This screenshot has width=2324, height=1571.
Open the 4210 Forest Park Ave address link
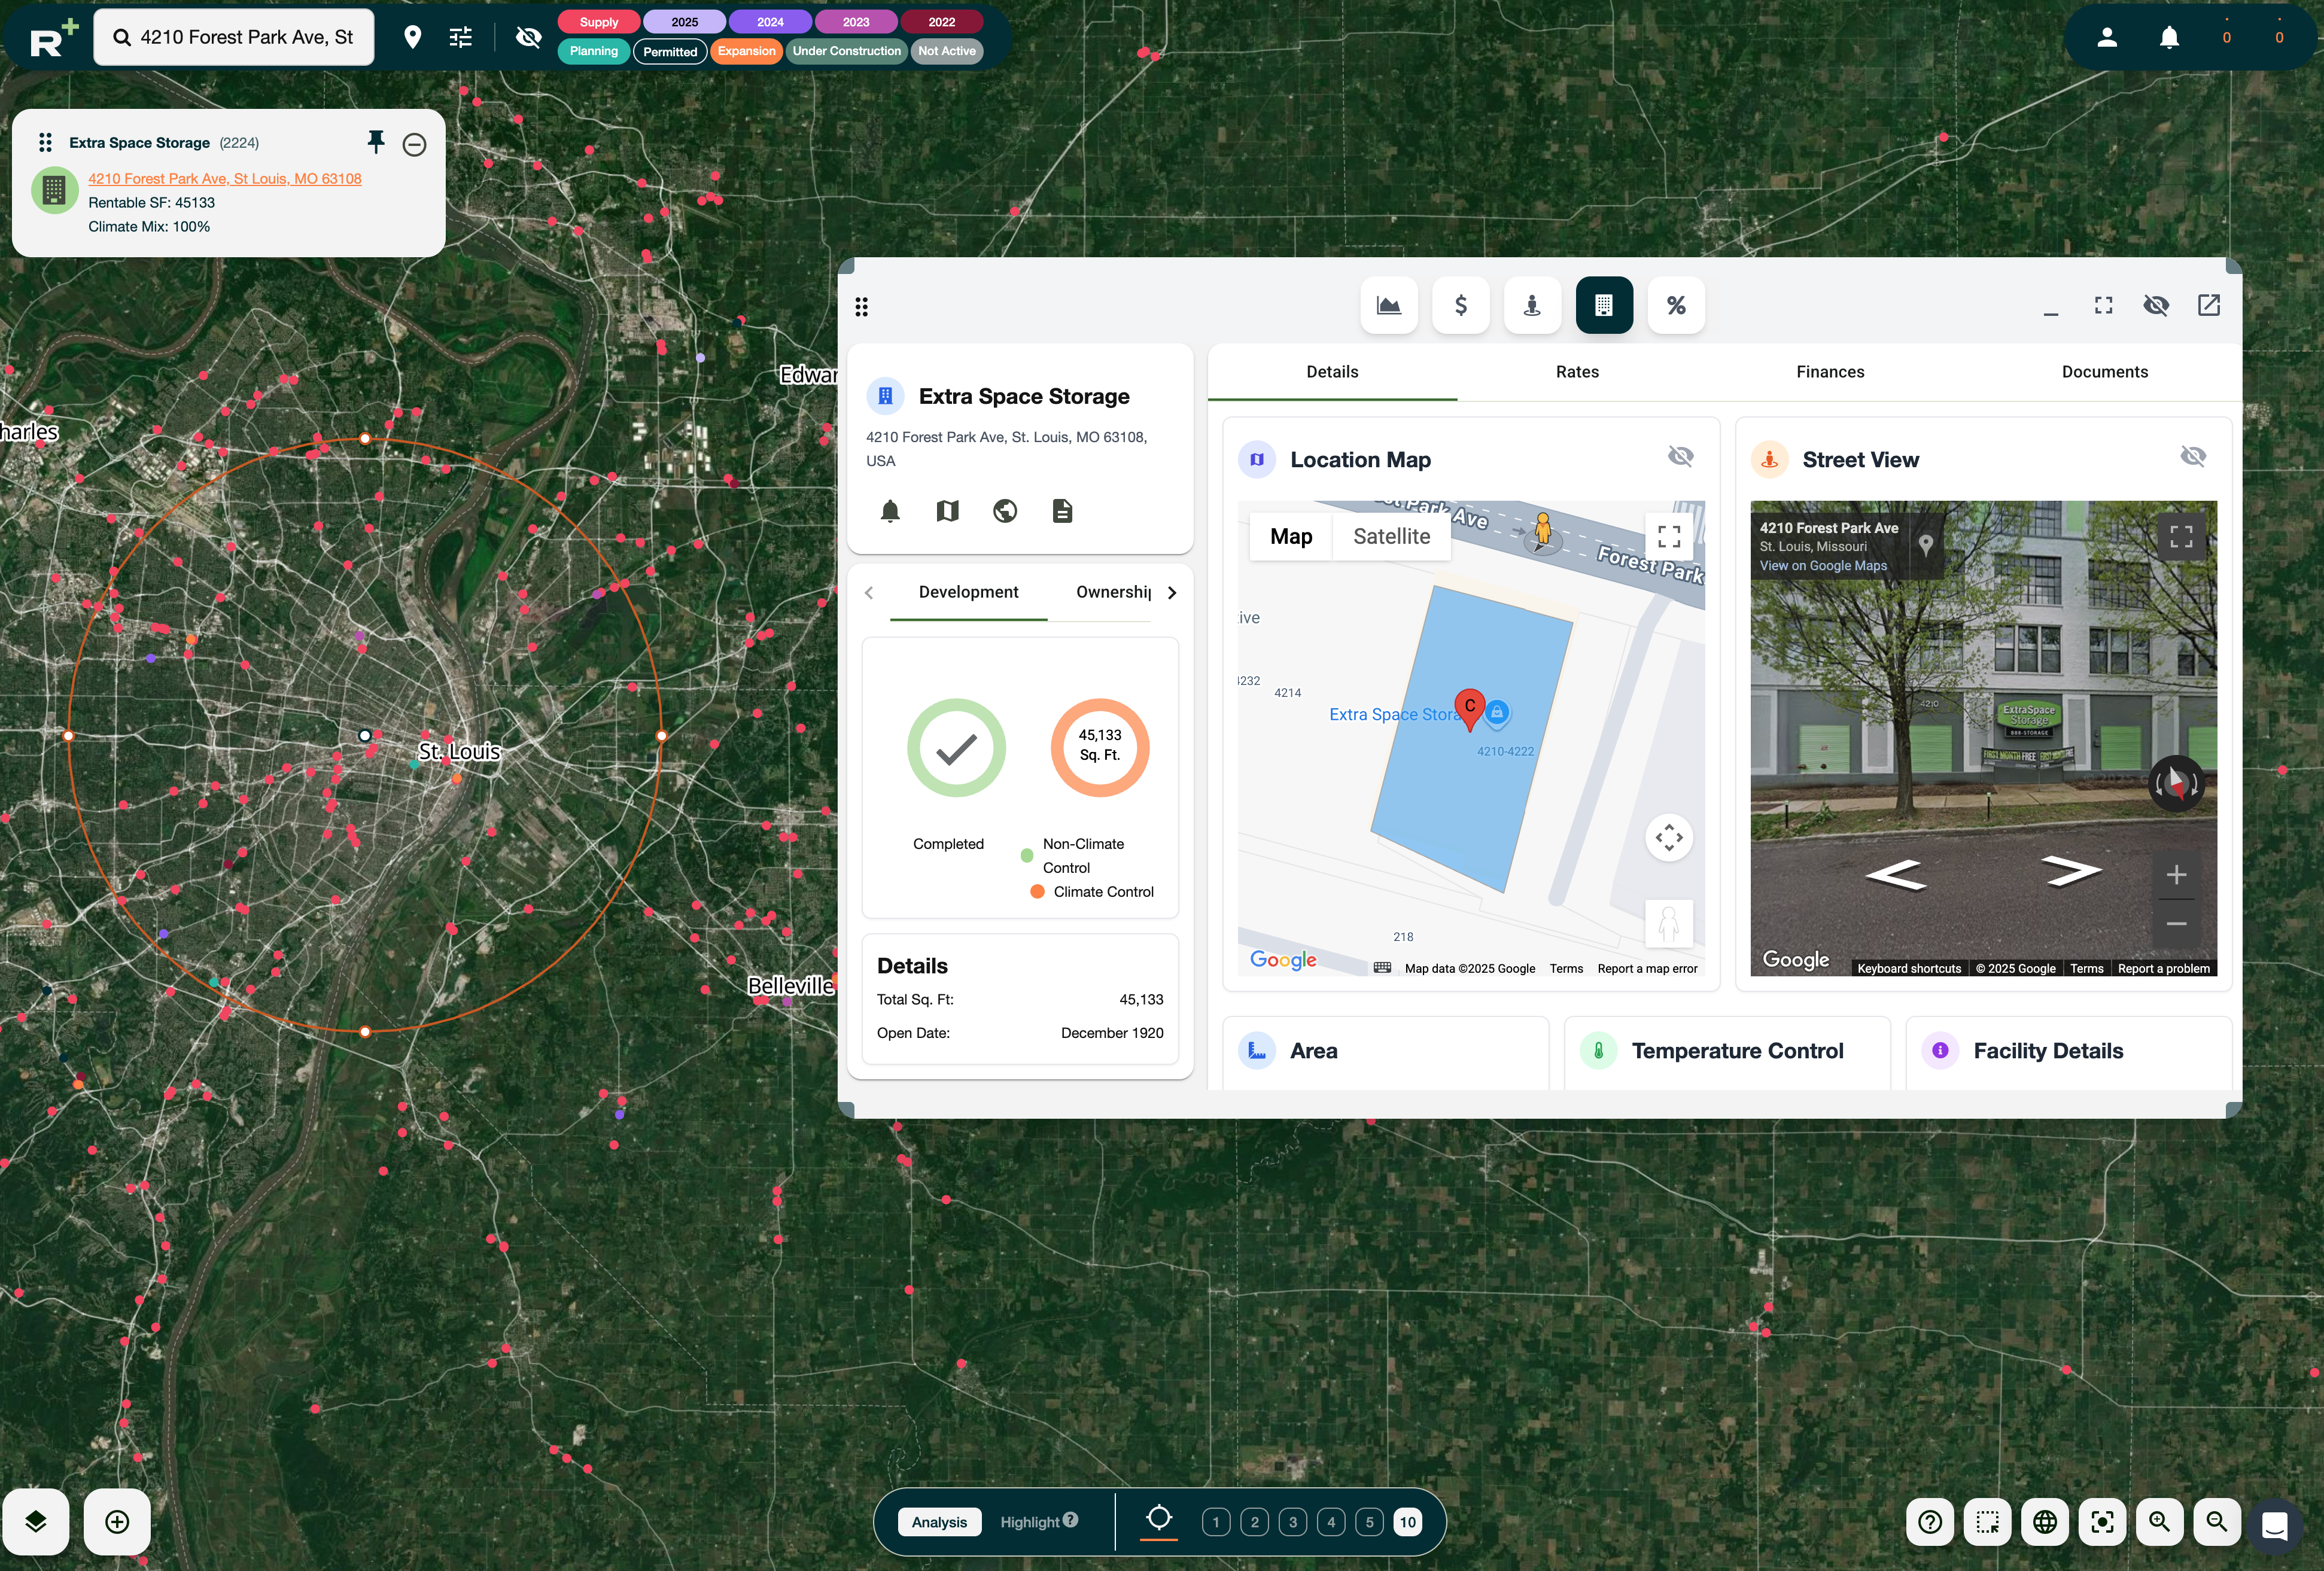pos(224,178)
